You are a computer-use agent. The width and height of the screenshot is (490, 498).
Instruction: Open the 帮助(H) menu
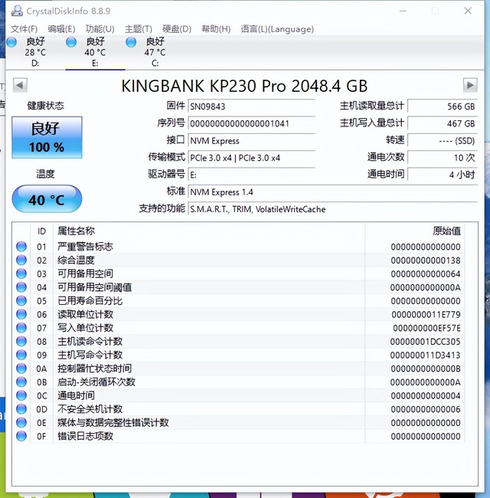[216, 29]
